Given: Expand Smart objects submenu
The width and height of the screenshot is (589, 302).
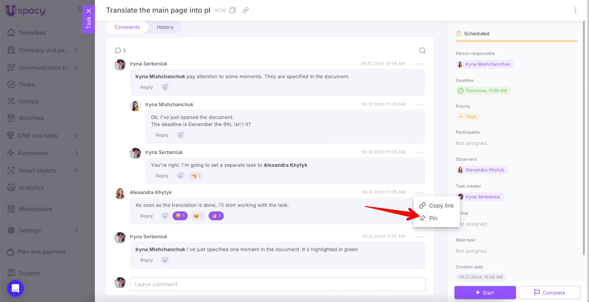Looking at the screenshot, I should 77,170.
